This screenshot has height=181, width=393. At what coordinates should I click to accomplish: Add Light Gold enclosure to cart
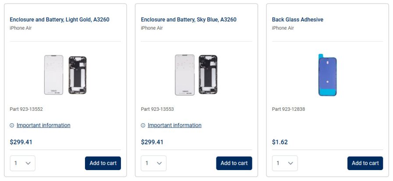[103, 163]
